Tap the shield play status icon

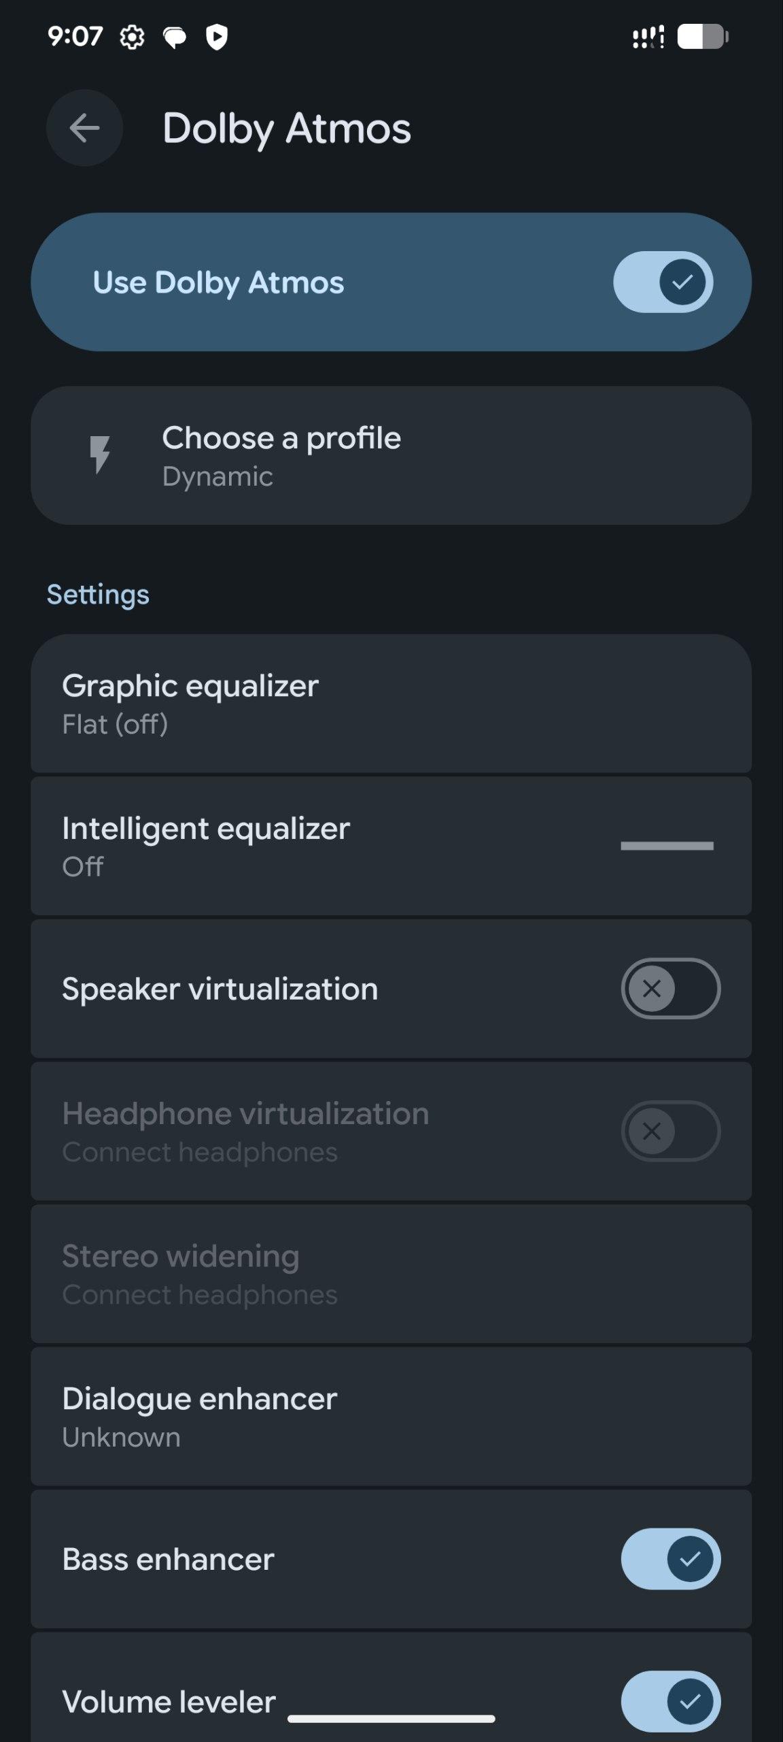(x=217, y=37)
